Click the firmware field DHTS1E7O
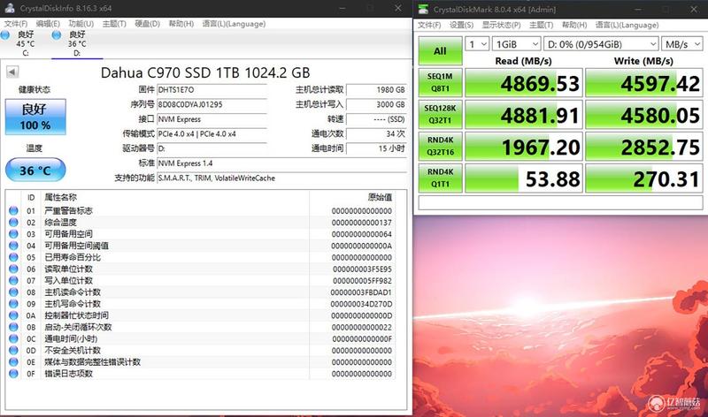The height and width of the screenshot is (417, 708). pos(212,90)
